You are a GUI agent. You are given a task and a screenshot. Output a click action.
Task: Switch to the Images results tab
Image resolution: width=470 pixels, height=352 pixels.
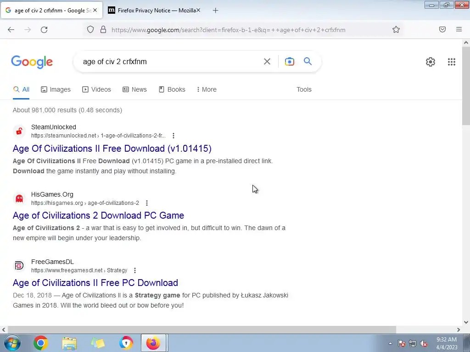click(x=56, y=89)
